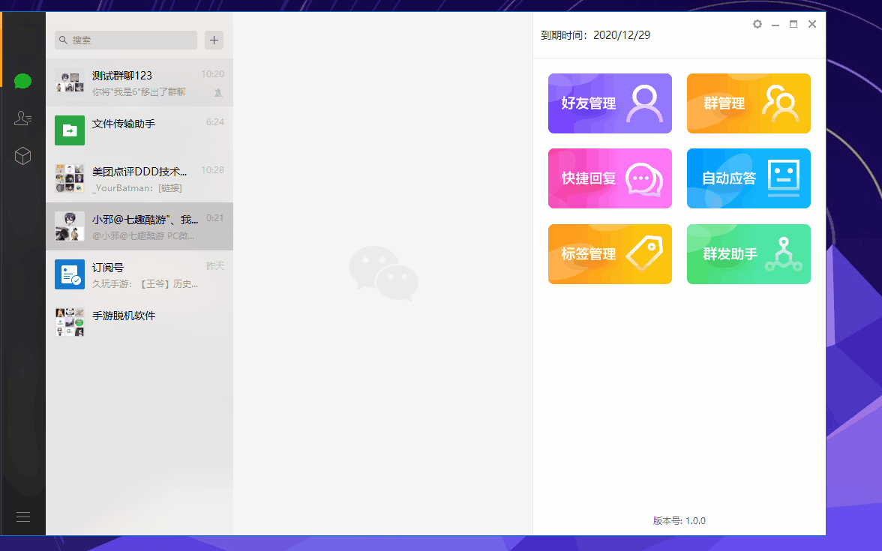The width and height of the screenshot is (882, 551).
Task: Open the 快捷回复 quick reply tile
Action: [610, 178]
